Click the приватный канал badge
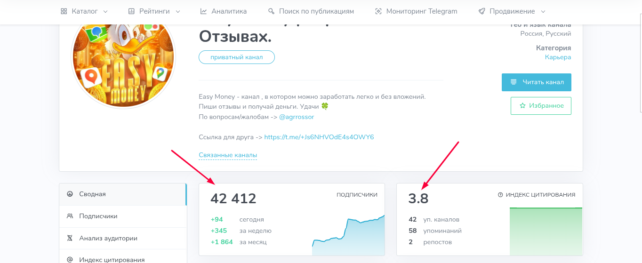This screenshot has width=642, height=263. coord(237,57)
